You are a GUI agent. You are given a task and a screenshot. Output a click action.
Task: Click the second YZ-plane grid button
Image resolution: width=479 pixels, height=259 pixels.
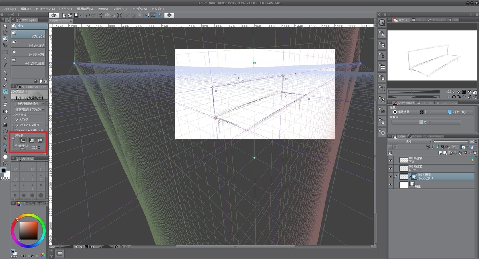tap(32, 140)
